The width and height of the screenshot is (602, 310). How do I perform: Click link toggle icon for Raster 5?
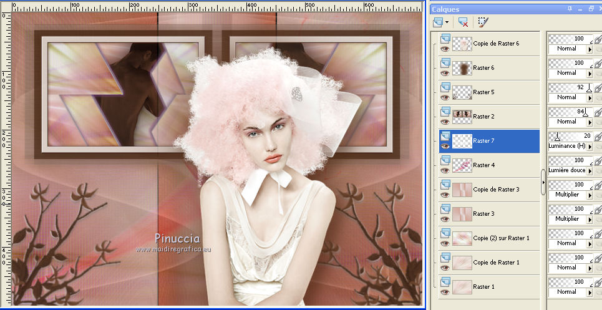coord(598,89)
